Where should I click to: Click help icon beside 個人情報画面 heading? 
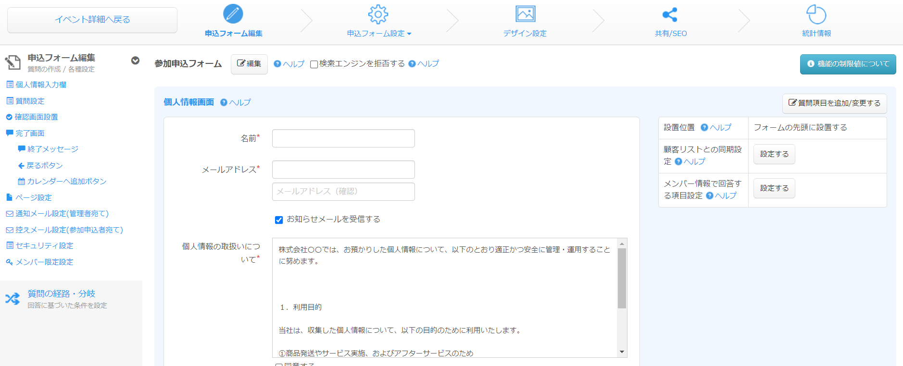(224, 102)
